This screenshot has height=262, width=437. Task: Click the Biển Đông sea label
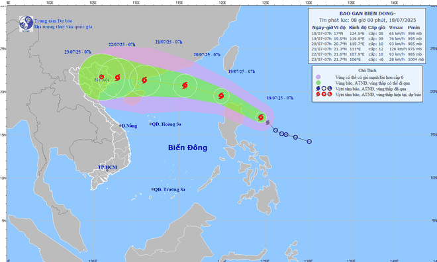click(188, 148)
